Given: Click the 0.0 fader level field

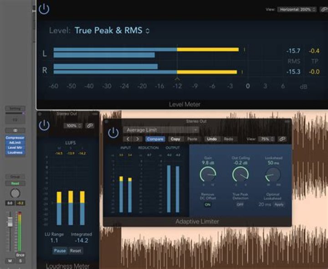Looking at the screenshot, I should click(x=10, y=203).
